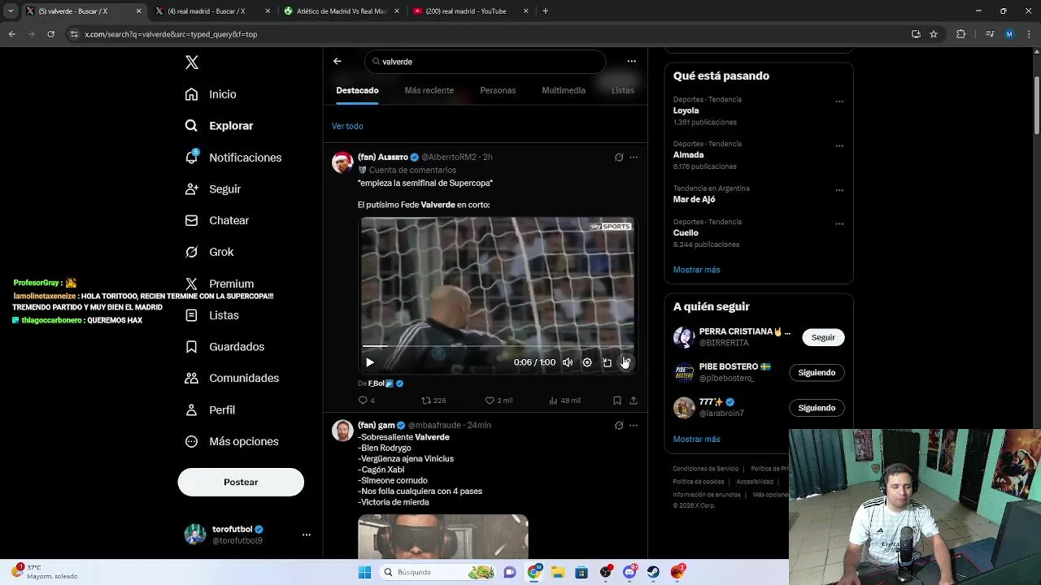Open more menu on Alberto post
This screenshot has width=1041, height=585.
[x=634, y=157]
